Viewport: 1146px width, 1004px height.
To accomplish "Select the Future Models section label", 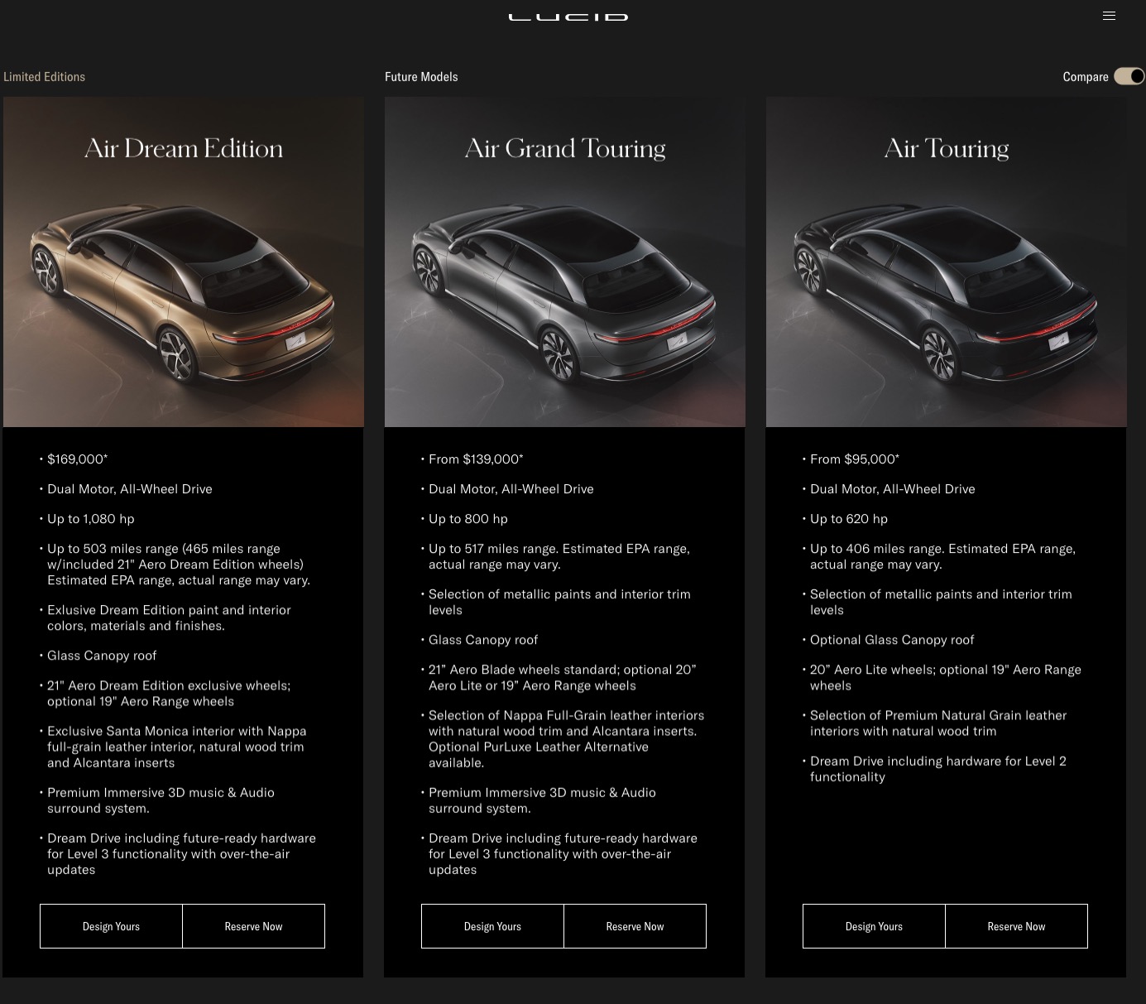I will 421,77.
